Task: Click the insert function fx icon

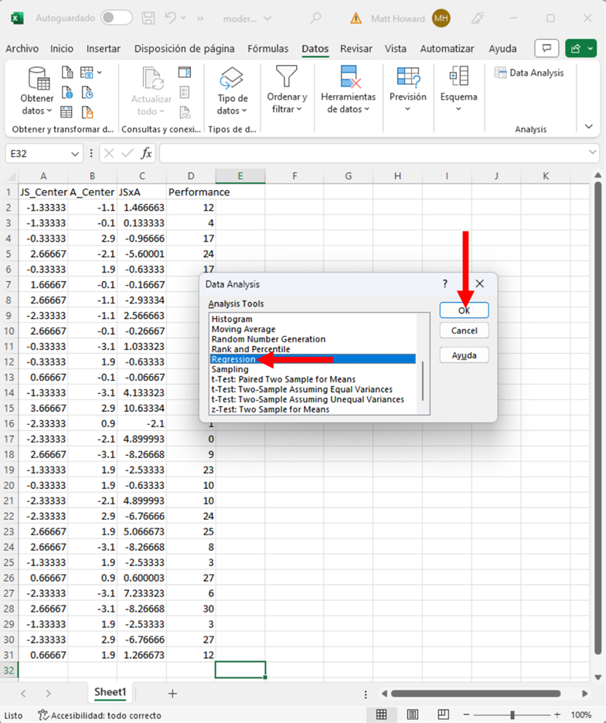Action: (x=146, y=153)
